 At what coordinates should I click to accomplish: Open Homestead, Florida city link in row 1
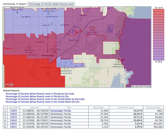click(x=61, y=111)
